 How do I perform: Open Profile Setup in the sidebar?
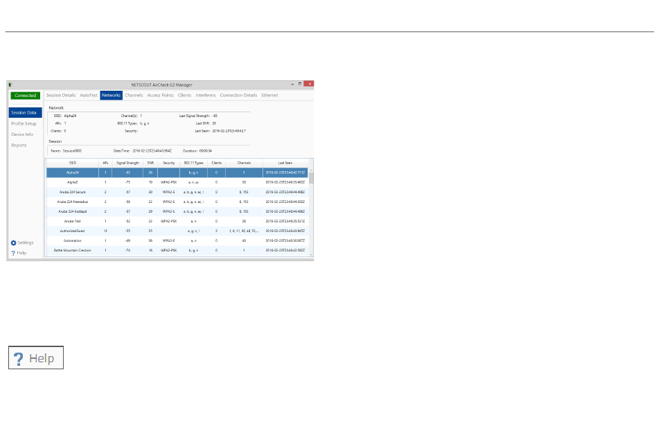24,123
